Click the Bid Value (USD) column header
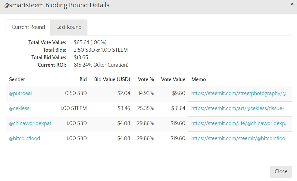The height and width of the screenshot is (181, 297). [x=112, y=79]
